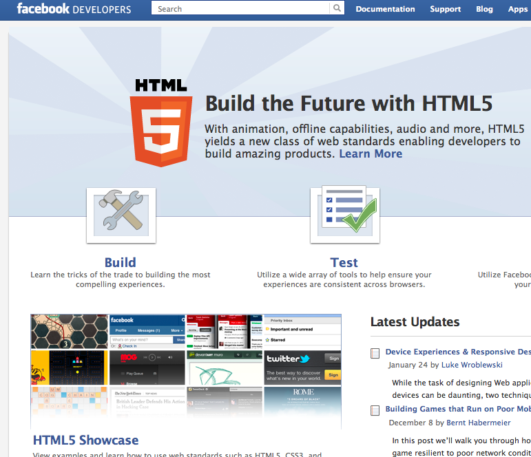Open the deviantART muro thumbnail
The height and width of the screenshot is (457, 531).
pos(225,367)
